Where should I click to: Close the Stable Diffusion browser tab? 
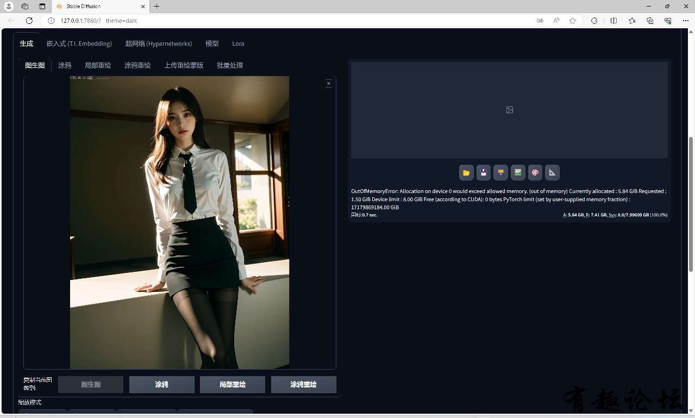pyautogui.click(x=143, y=7)
